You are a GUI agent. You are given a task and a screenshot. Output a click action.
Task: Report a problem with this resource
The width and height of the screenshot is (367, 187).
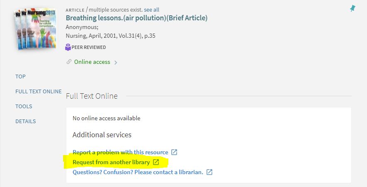[120, 152]
